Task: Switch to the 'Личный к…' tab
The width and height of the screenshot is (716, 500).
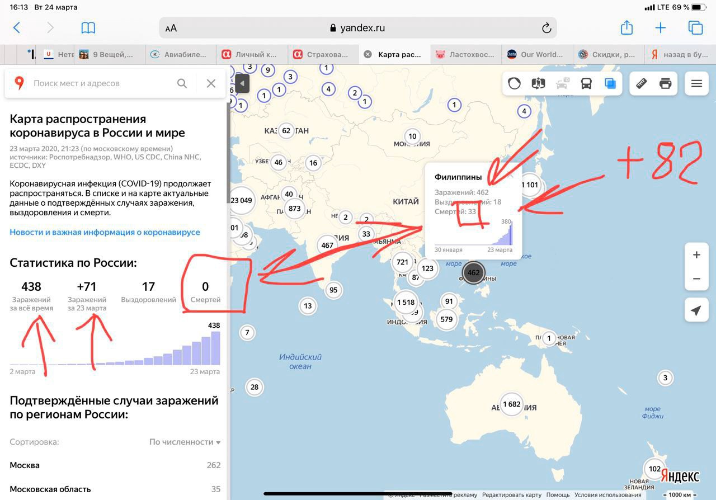Action: pos(251,54)
